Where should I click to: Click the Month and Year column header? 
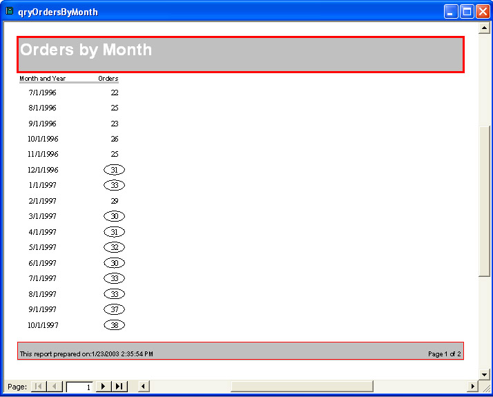pos(42,79)
